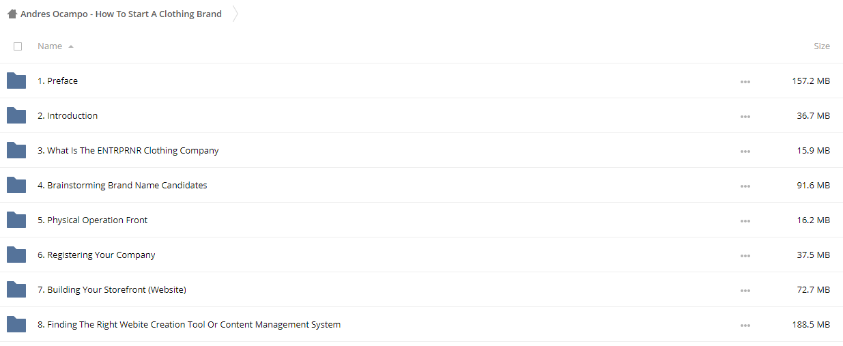The width and height of the screenshot is (843, 346).
Task: Open the 2. Introduction folder
Action: [x=68, y=115]
